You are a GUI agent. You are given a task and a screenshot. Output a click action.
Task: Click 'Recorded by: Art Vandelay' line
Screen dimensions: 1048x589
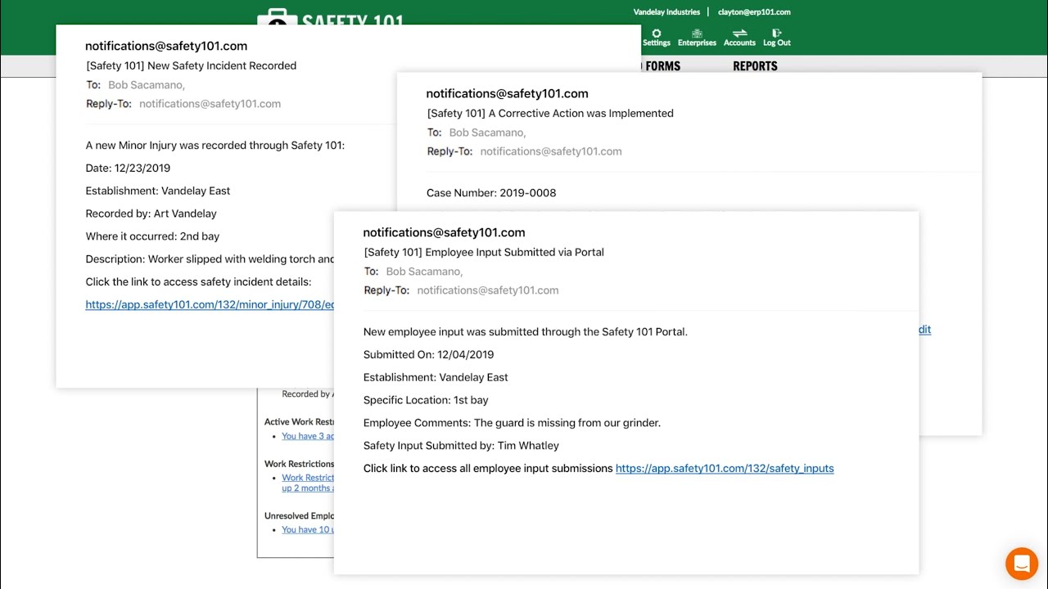click(151, 214)
